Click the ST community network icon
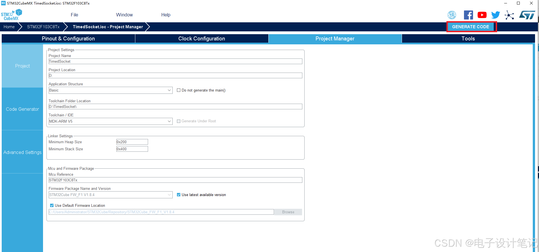539x252 pixels. pyautogui.click(x=509, y=15)
